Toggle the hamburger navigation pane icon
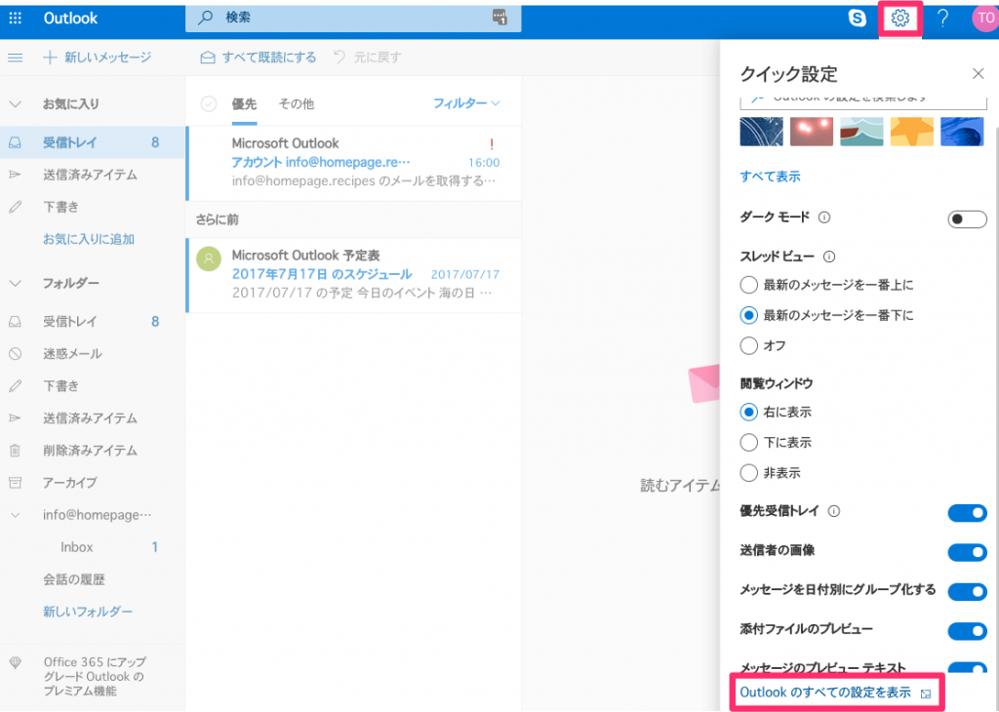999x712 pixels. [16, 58]
